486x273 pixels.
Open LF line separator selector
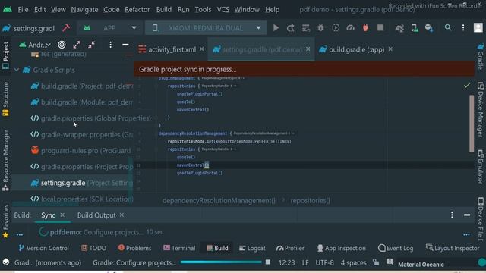coord(305,262)
